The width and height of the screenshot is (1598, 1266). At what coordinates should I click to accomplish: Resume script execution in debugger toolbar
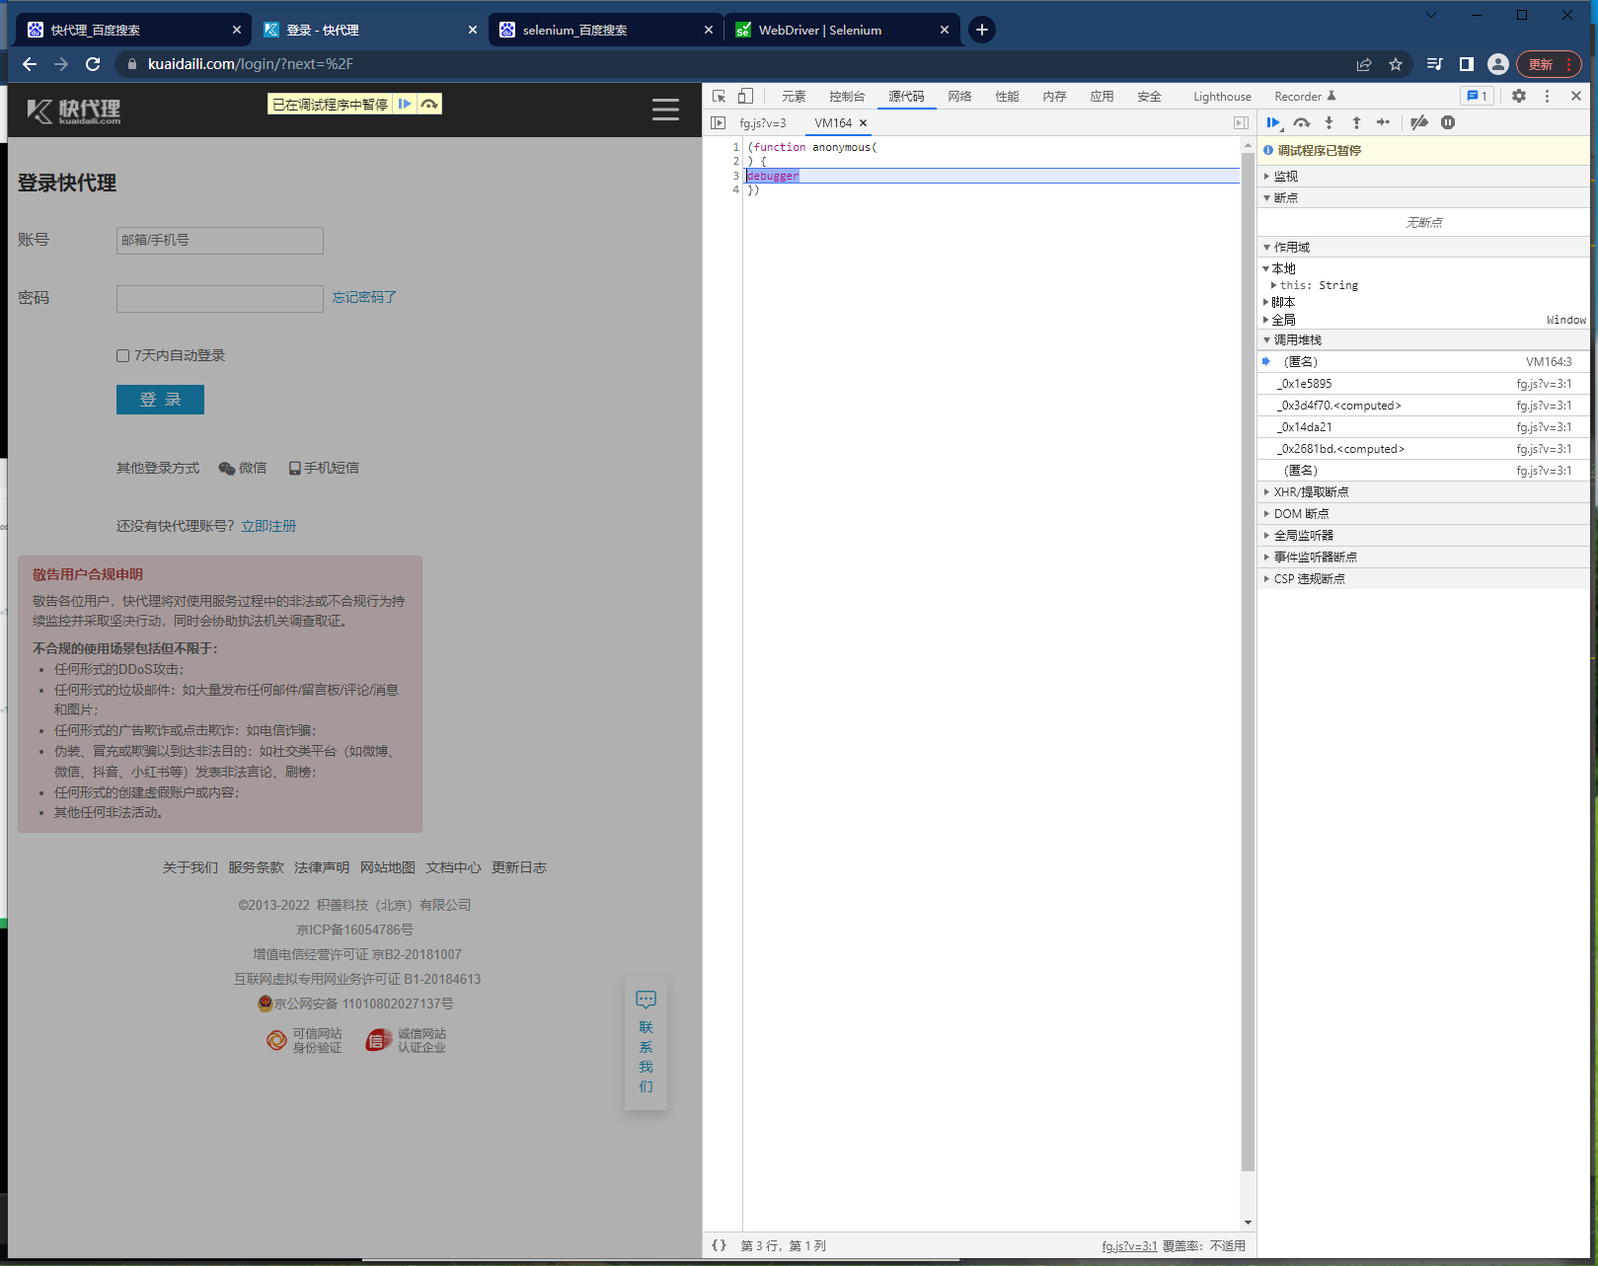click(1273, 123)
